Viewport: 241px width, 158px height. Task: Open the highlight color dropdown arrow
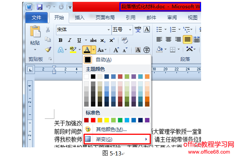tap(79, 50)
